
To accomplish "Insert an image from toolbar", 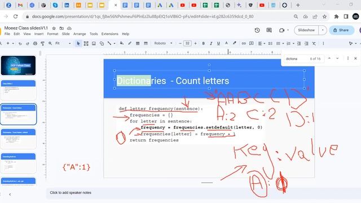I will tap(94, 43).
